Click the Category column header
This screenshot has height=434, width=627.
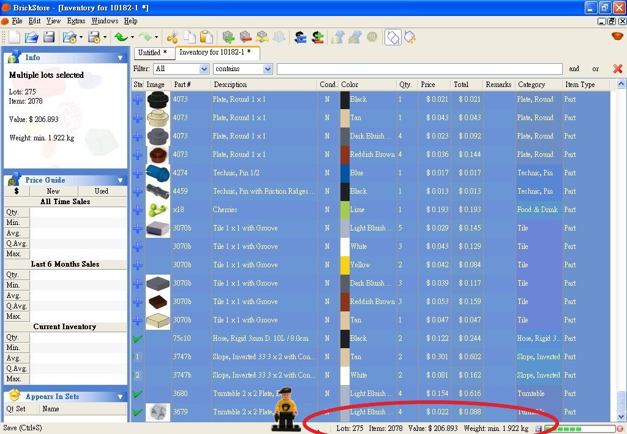(539, 85)
